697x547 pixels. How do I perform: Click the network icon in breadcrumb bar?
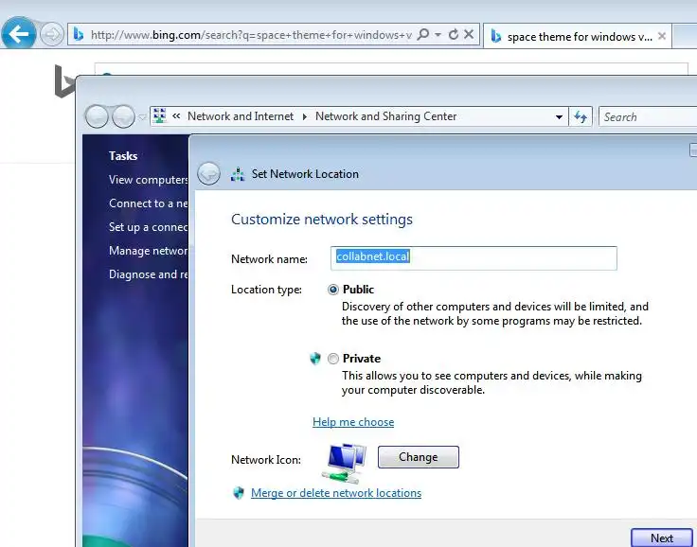coord(160,116)
